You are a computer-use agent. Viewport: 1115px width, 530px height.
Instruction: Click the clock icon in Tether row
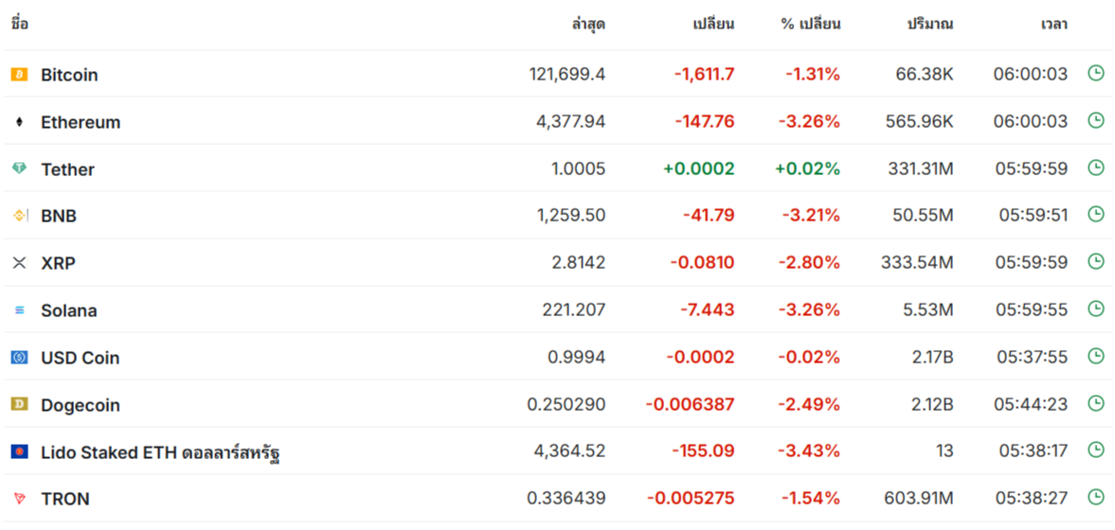(1096, 168)
